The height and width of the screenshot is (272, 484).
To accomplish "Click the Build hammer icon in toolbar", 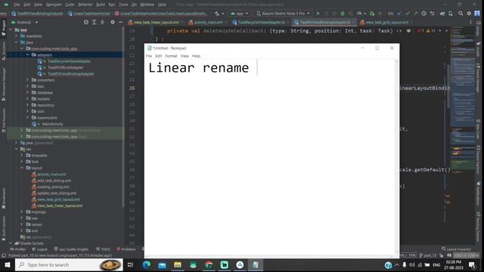I will 217,14.
